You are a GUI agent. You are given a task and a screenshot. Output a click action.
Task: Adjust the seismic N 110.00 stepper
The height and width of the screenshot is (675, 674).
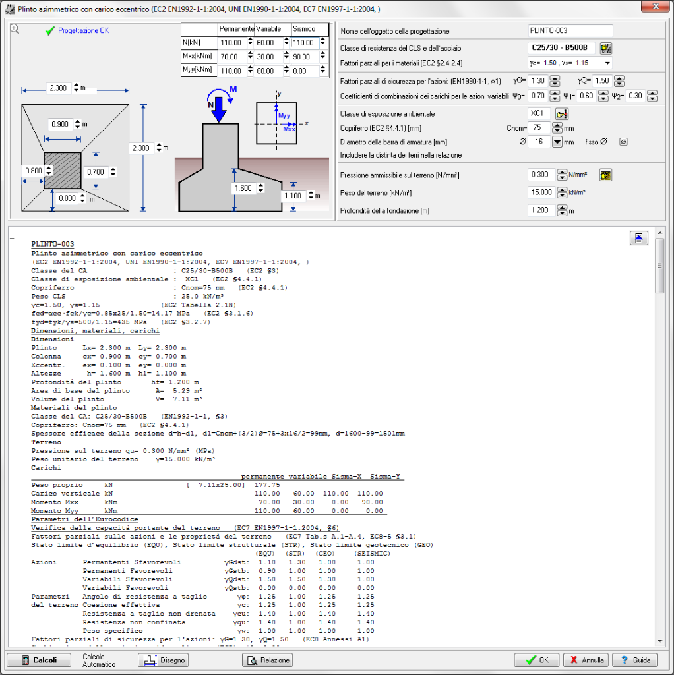point(322,43)
